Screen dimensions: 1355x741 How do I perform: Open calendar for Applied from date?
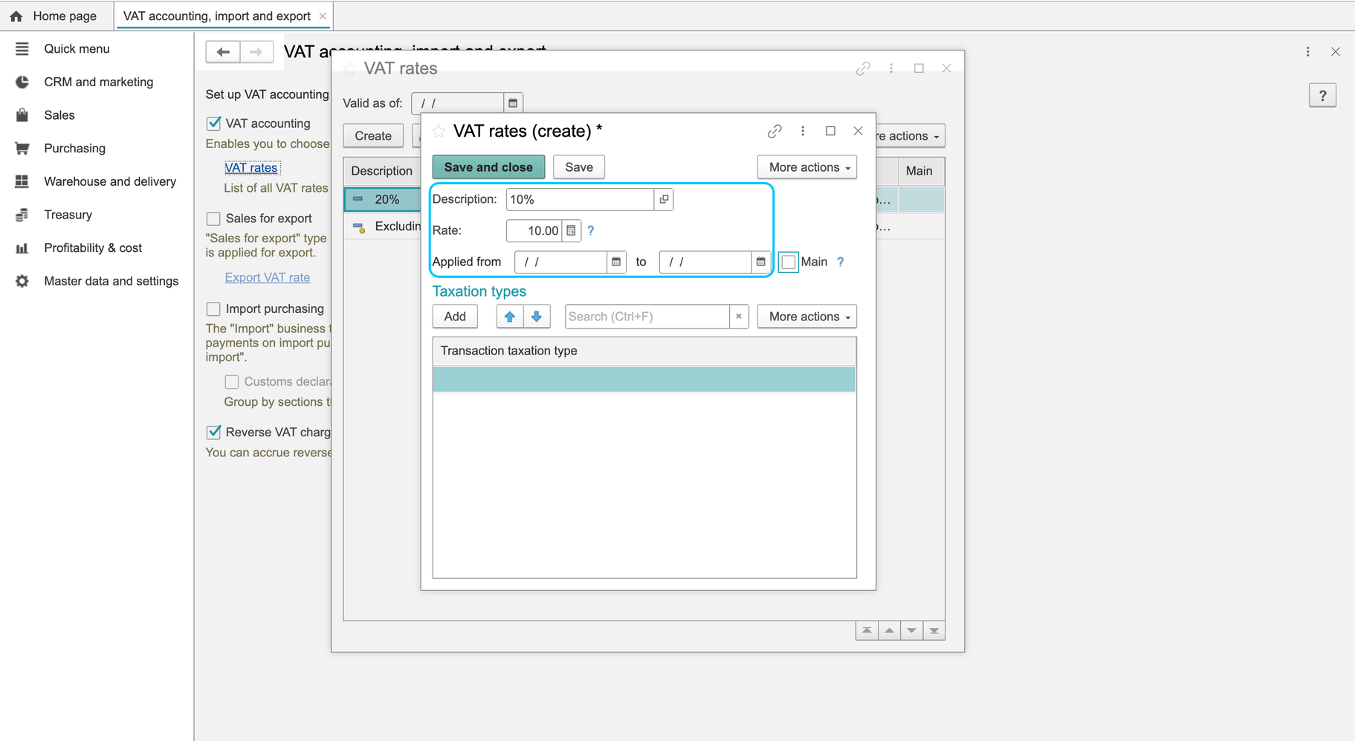click(616, 262)
